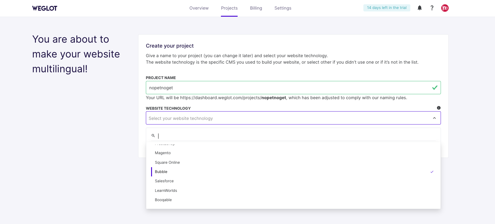
Task: Open the notifications bell
Action: coord(420,8)
